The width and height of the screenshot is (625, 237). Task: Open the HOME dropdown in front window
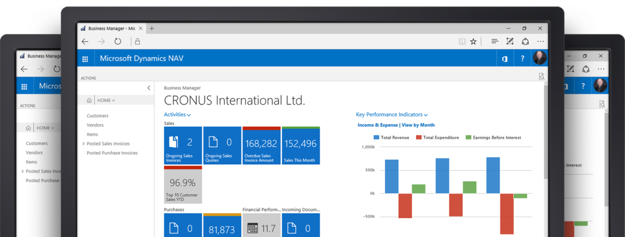click(106, 101)
